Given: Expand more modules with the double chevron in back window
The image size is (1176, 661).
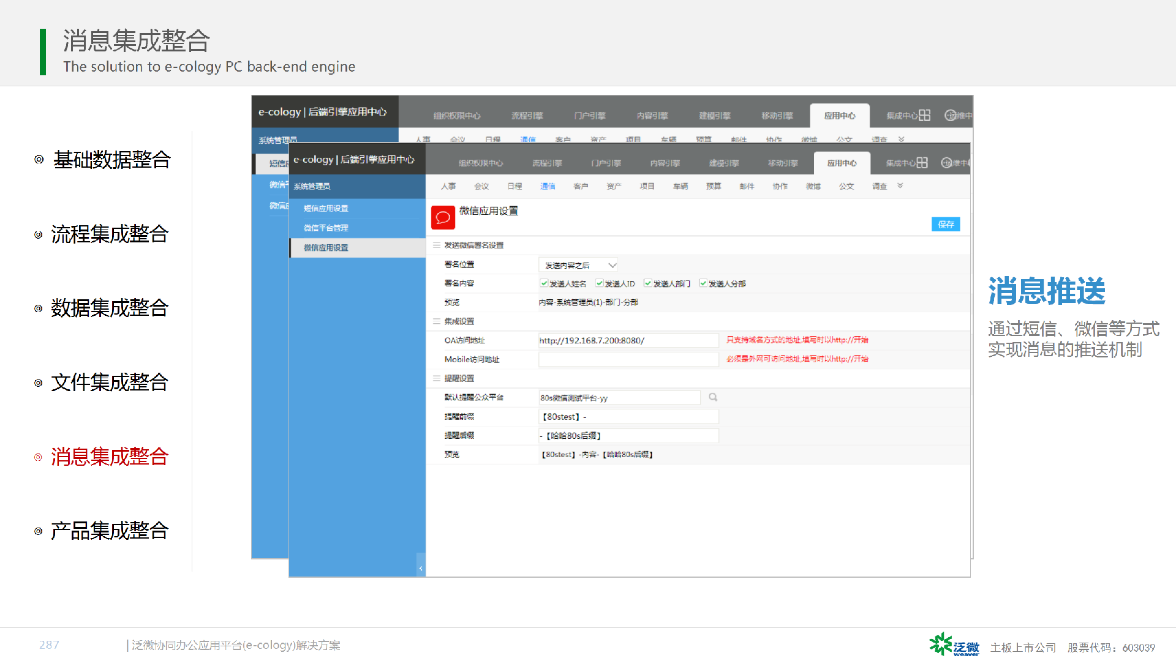Looking at the screenshot, I should (x=901, y=140).
